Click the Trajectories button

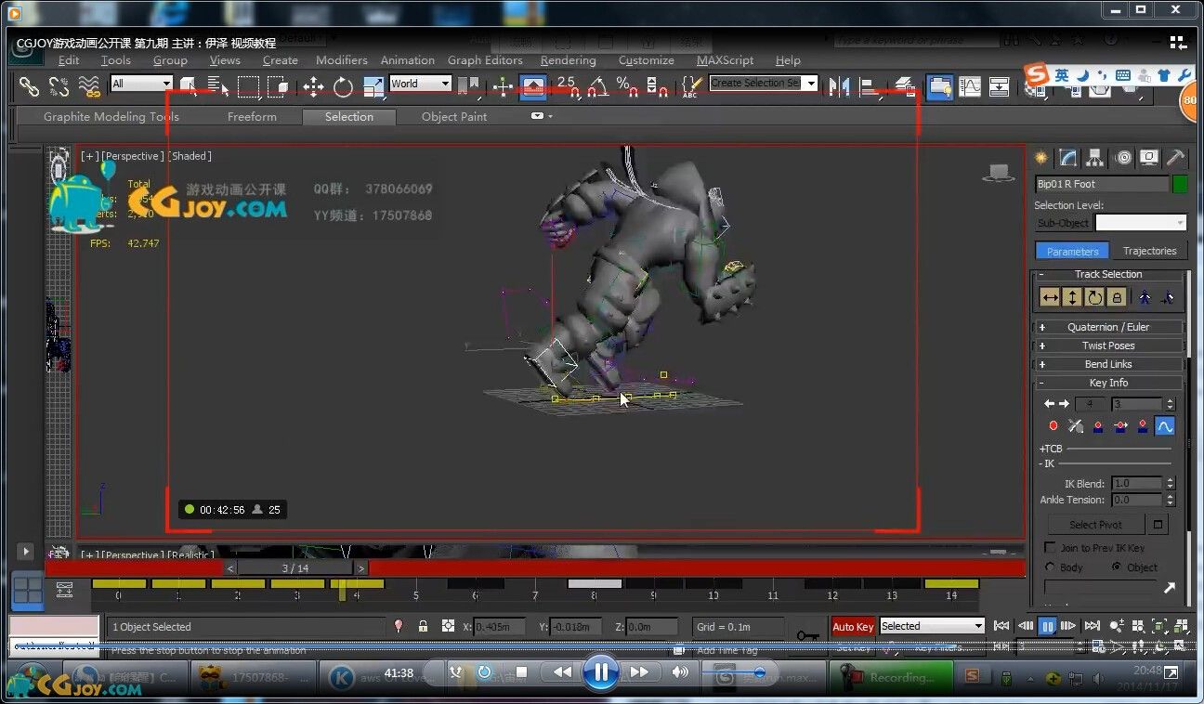pos(1149,251)
